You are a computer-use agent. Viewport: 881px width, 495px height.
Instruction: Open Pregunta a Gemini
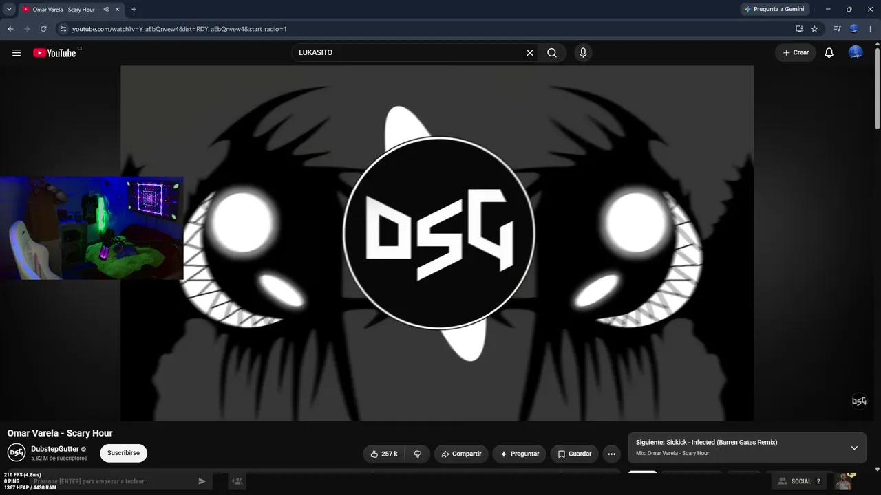pyautogui.click(x=775, y=9)
